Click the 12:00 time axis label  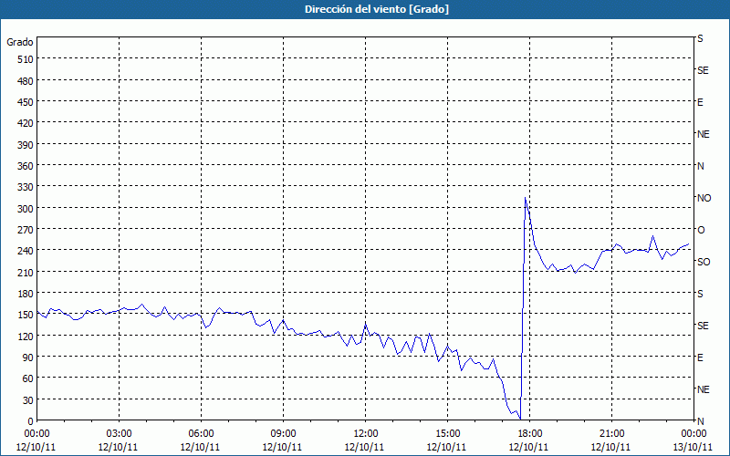click(x=365, y=434)
